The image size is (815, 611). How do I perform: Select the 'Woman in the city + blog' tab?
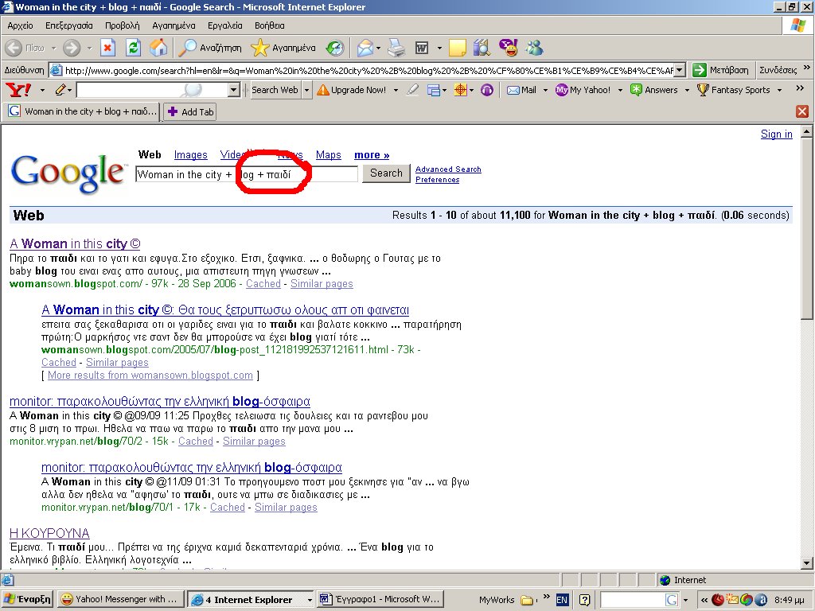pyautogui.click(x=83, y=111)
